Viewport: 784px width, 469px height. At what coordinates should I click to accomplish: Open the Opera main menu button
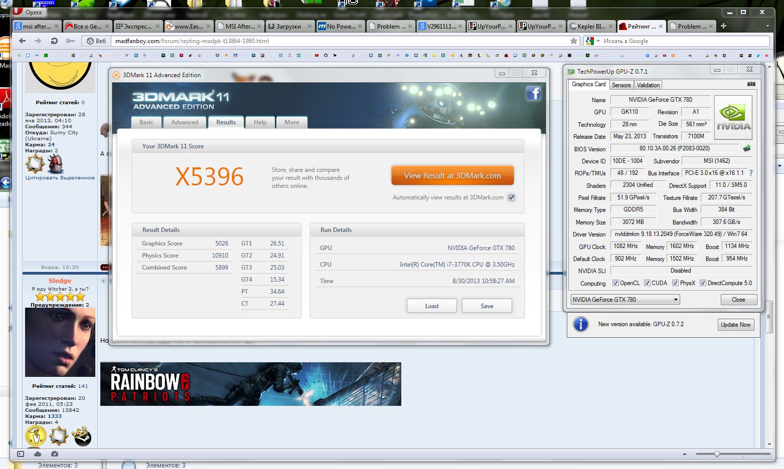[29, 12]
